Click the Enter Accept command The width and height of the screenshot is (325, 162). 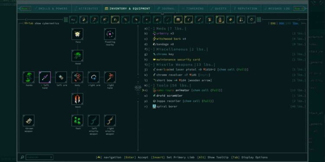click(x=136, y=157)
